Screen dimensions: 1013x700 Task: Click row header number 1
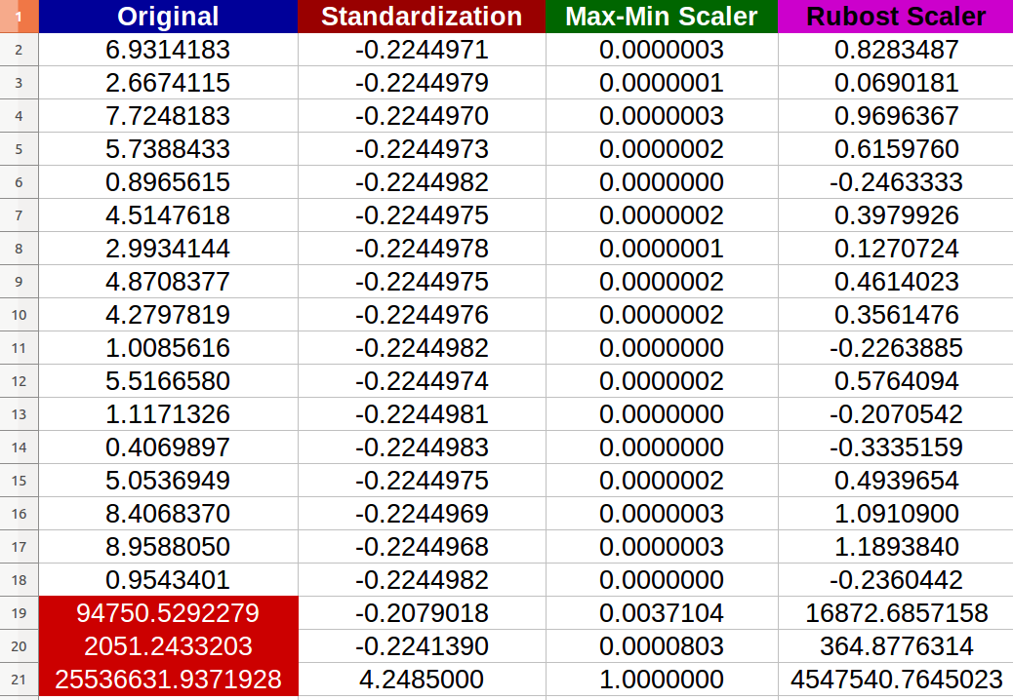[x=19, y=17]
